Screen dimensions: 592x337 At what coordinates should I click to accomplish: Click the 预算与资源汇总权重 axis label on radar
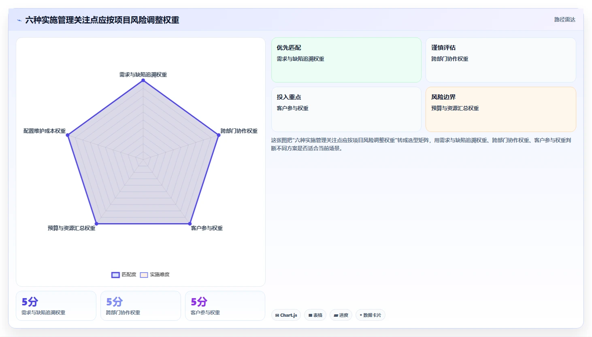pos(72,228)
